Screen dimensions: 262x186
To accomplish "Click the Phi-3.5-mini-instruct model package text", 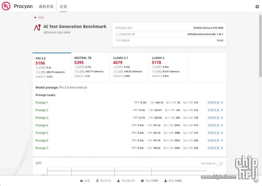I will (73, 88).
